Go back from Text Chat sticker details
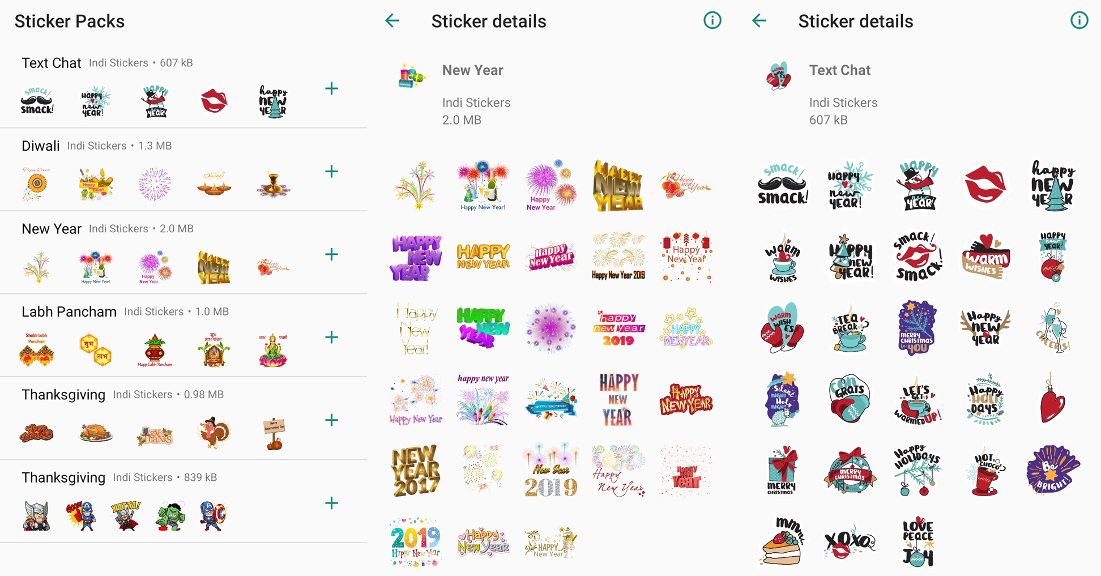The image size is (1101, 576). (759, 21)
